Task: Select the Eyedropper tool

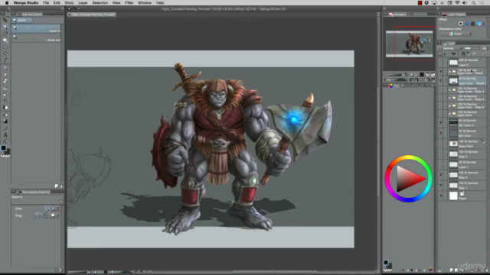Action: pyautogui.click(x=5, y=60)
